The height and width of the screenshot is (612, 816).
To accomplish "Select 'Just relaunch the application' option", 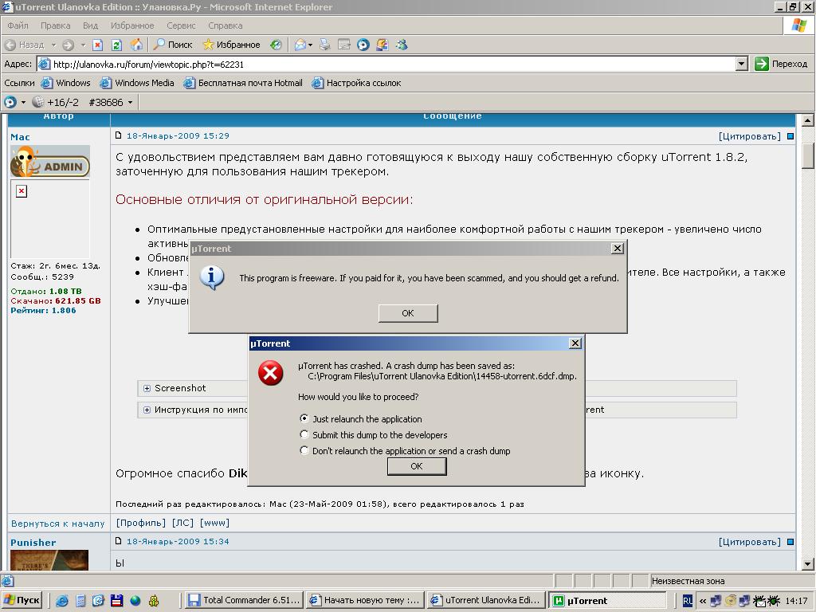I will 304,418.
